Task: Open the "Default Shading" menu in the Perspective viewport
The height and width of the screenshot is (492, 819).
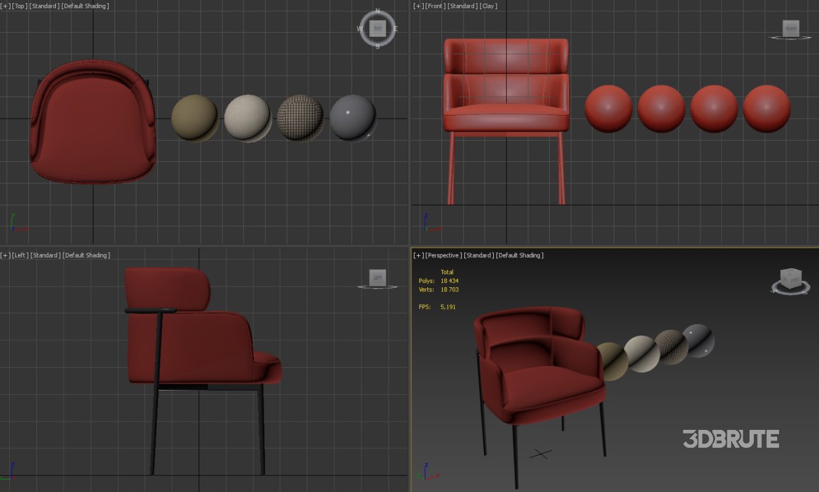Action: (519, 255)
